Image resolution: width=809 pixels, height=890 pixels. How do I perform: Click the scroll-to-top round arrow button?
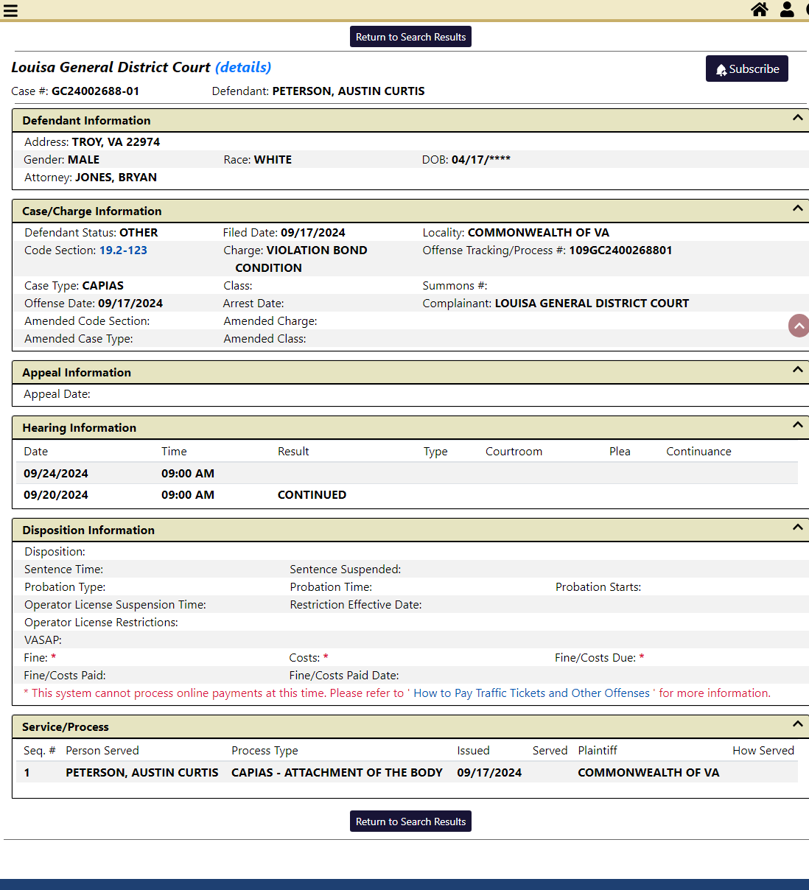coord(799,326)
